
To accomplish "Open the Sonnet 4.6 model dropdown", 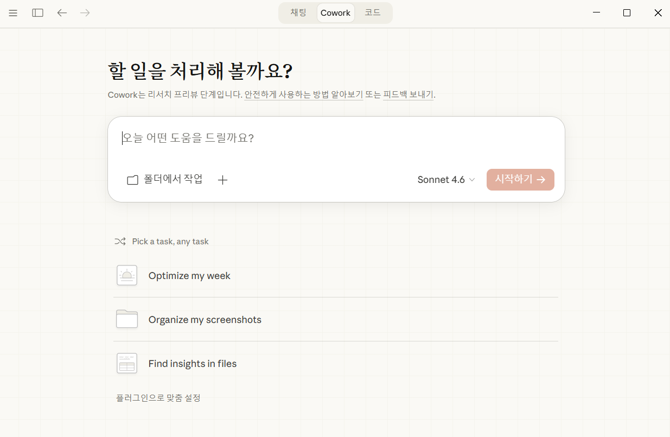I will click(446, 180).
